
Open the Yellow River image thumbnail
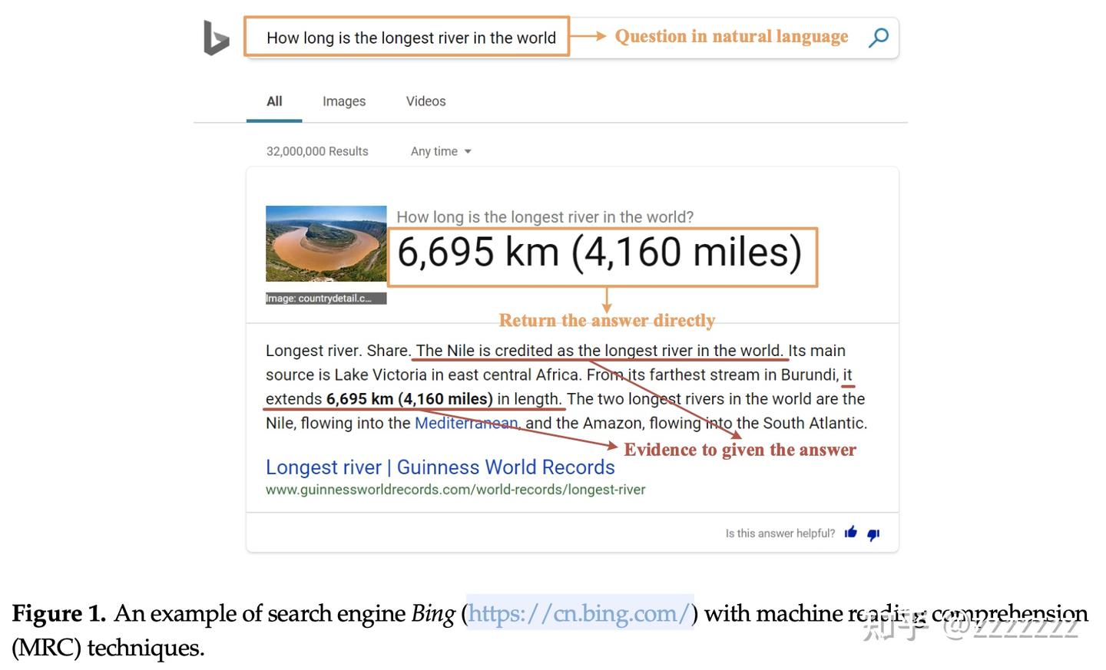coord(326,243)
